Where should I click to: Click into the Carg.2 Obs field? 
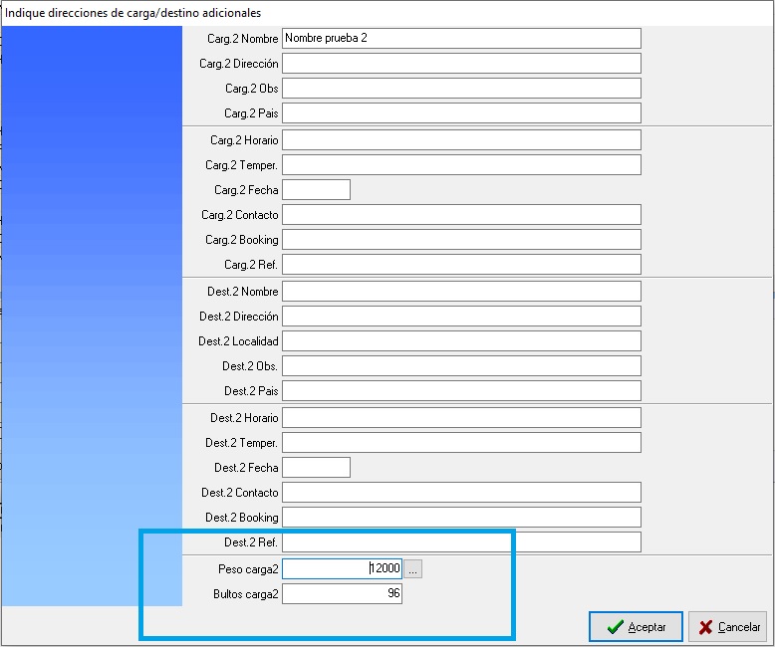461,89
